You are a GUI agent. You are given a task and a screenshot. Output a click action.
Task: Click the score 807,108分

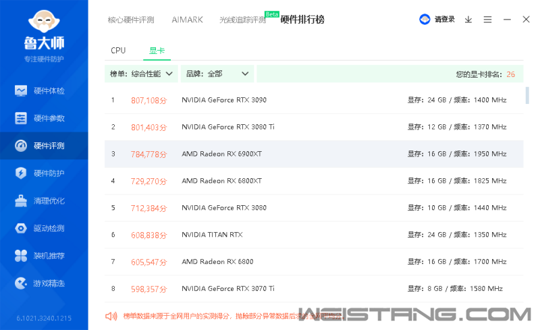pos(148,101)
